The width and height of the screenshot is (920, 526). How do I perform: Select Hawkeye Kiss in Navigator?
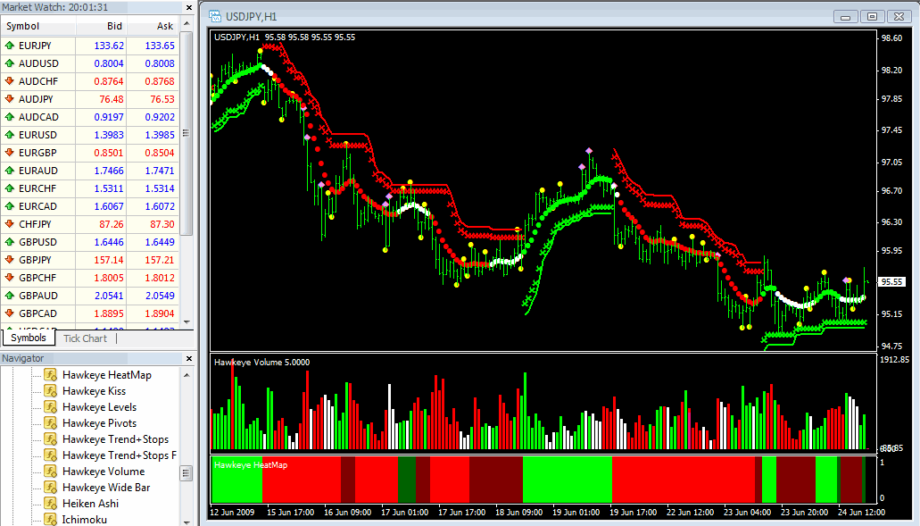(94, 391)
